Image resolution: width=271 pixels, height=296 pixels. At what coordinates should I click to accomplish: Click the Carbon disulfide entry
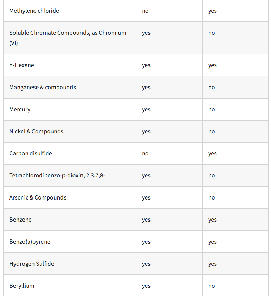pyautogui.click(x=31, y=153)
